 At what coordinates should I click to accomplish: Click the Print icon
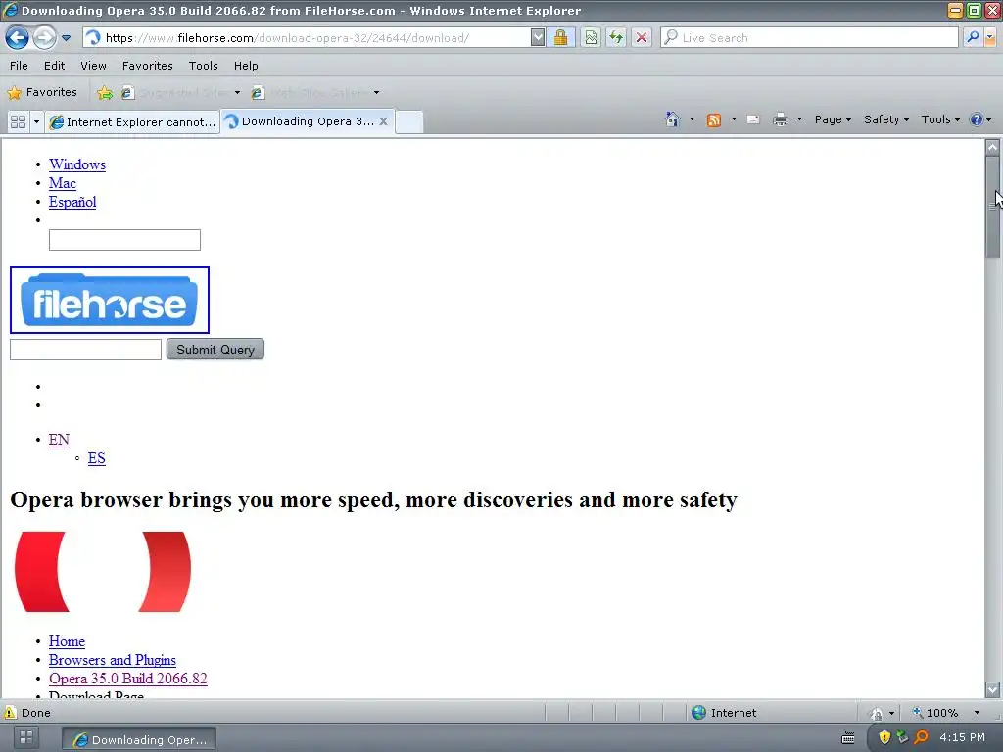781,119
